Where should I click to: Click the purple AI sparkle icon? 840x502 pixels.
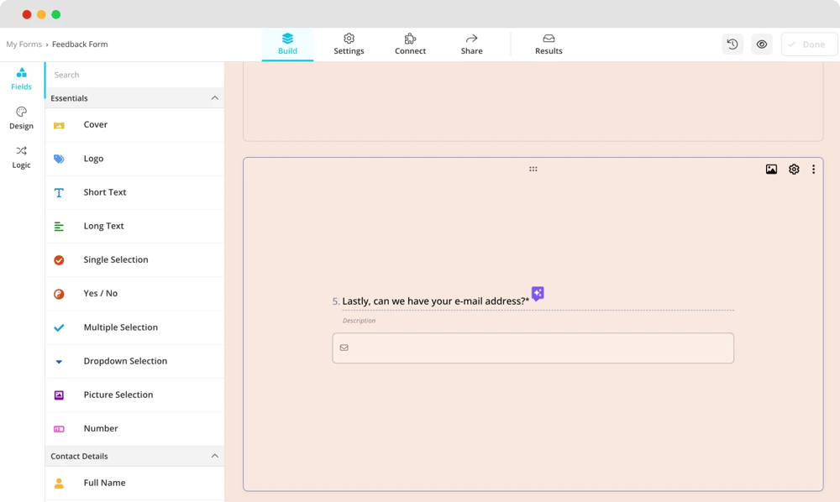click(x=538, y=294)
